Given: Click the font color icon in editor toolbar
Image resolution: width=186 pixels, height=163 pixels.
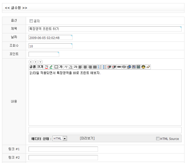Looking at the screenshot, I should (x=46, y=67).
